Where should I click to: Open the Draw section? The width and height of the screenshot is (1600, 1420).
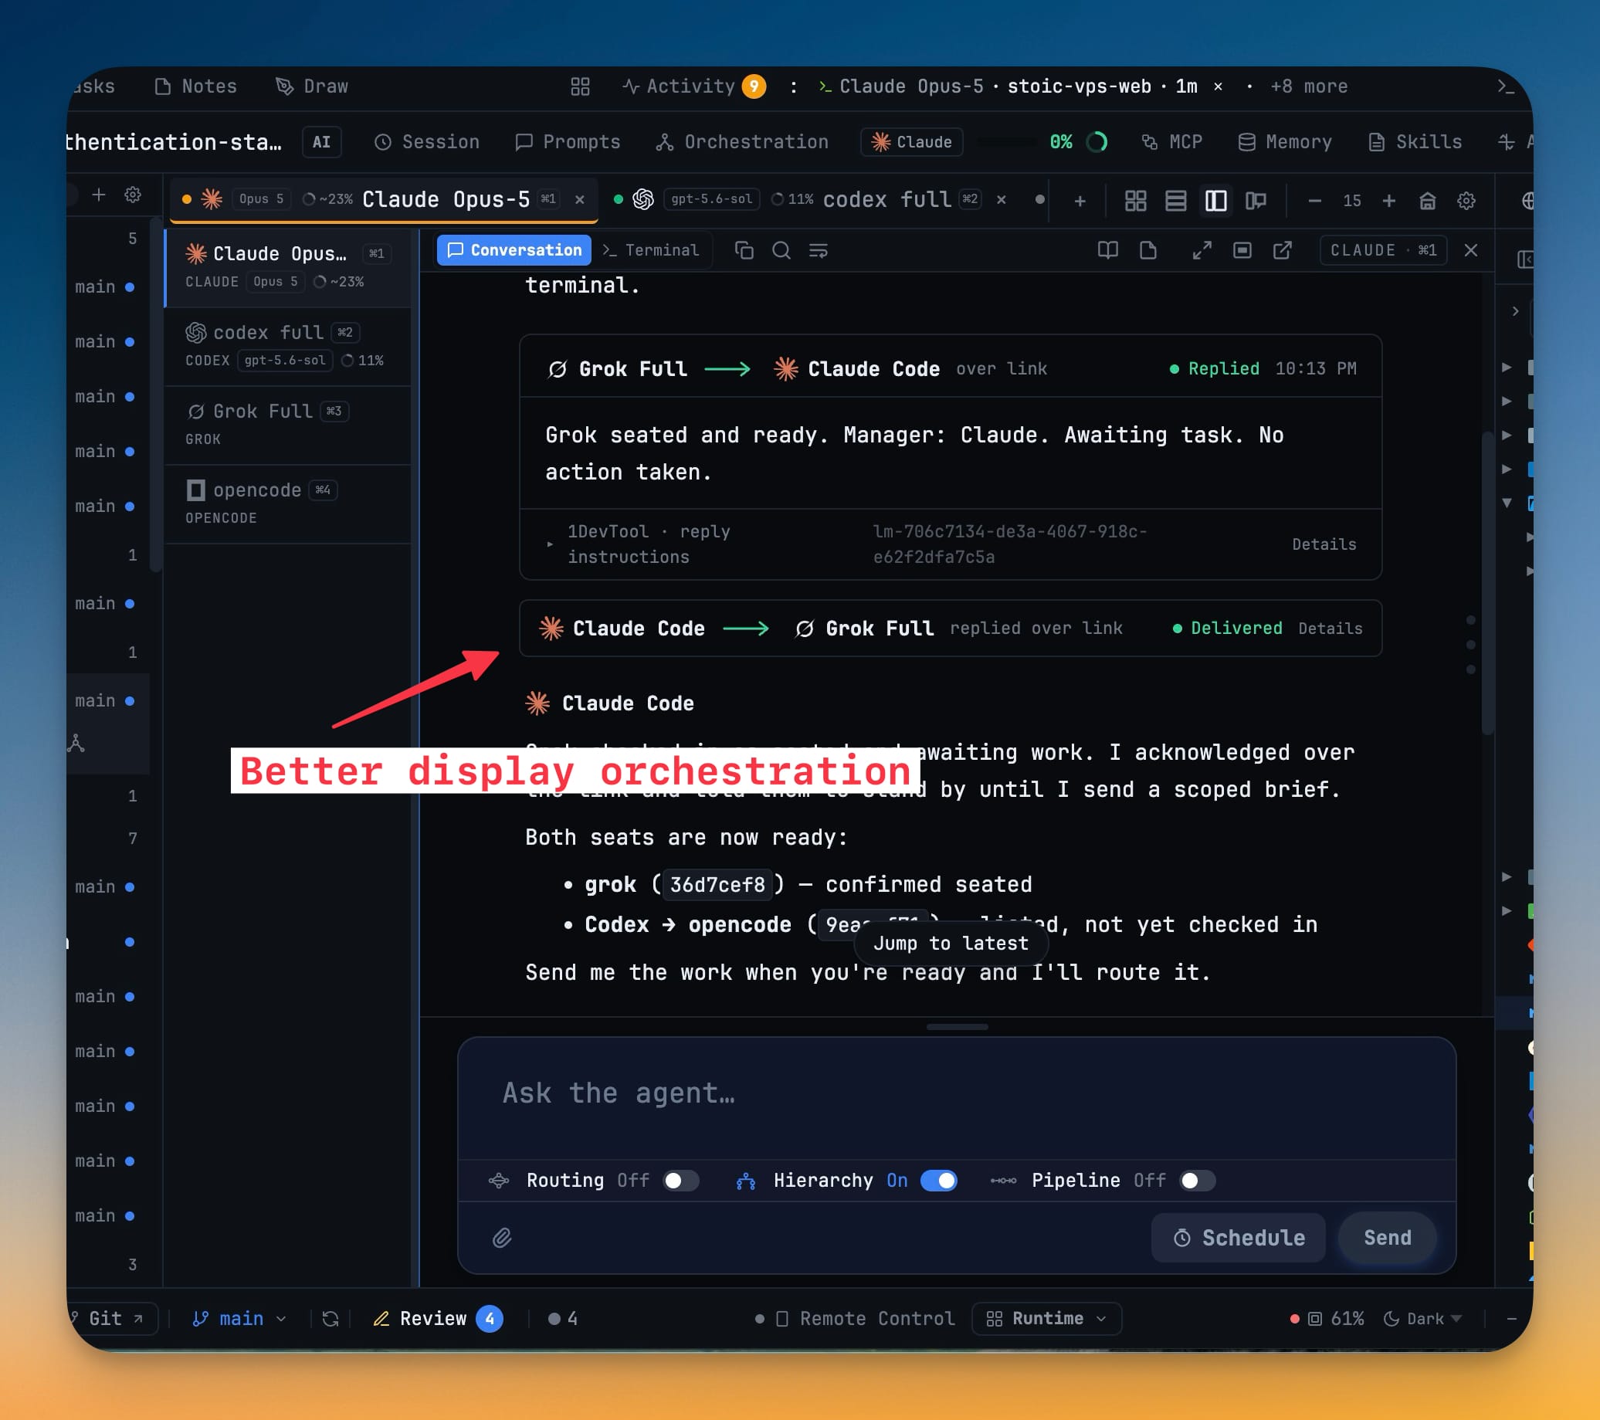pos(311,86)
